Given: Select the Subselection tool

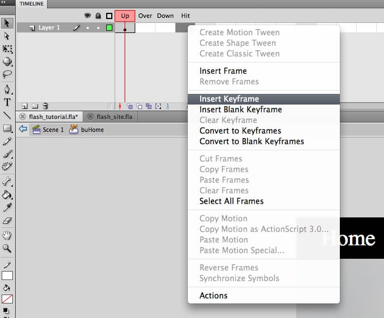Looking at the screenshot, I should tap(7, 36).
